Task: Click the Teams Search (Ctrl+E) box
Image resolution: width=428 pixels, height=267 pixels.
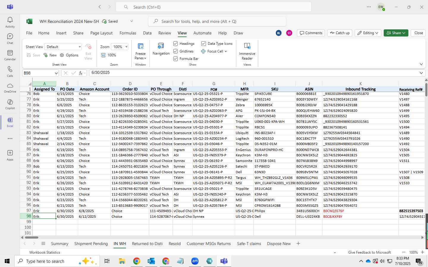Action: (x=213, y=7)
